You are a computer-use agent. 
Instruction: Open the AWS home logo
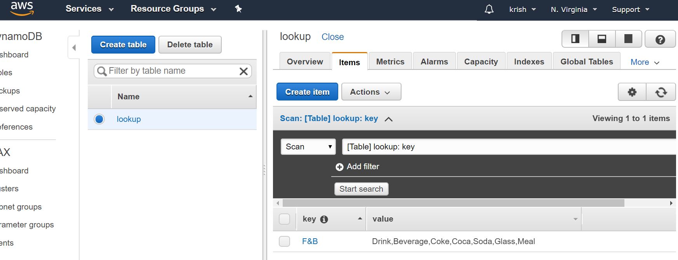pos(22,9)
